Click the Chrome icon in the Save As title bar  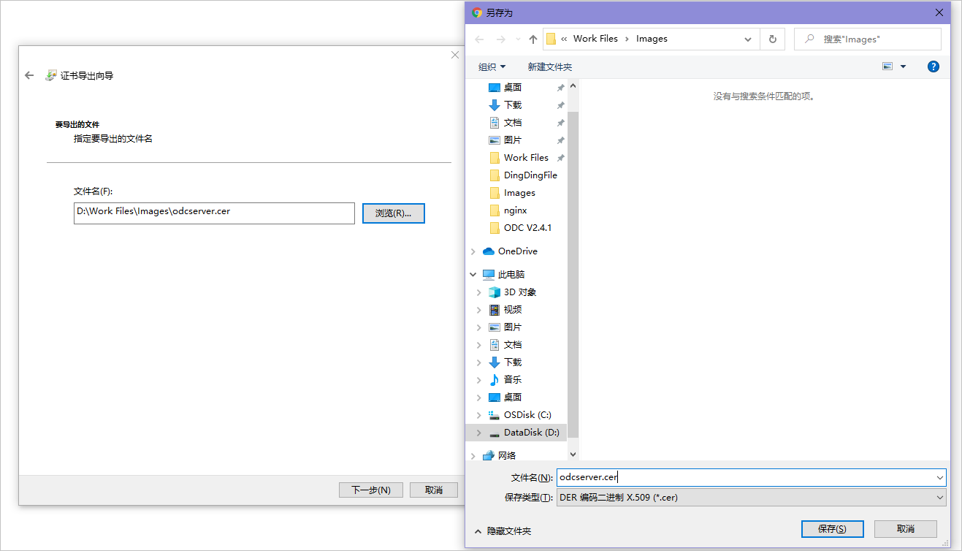coord(477,12)
